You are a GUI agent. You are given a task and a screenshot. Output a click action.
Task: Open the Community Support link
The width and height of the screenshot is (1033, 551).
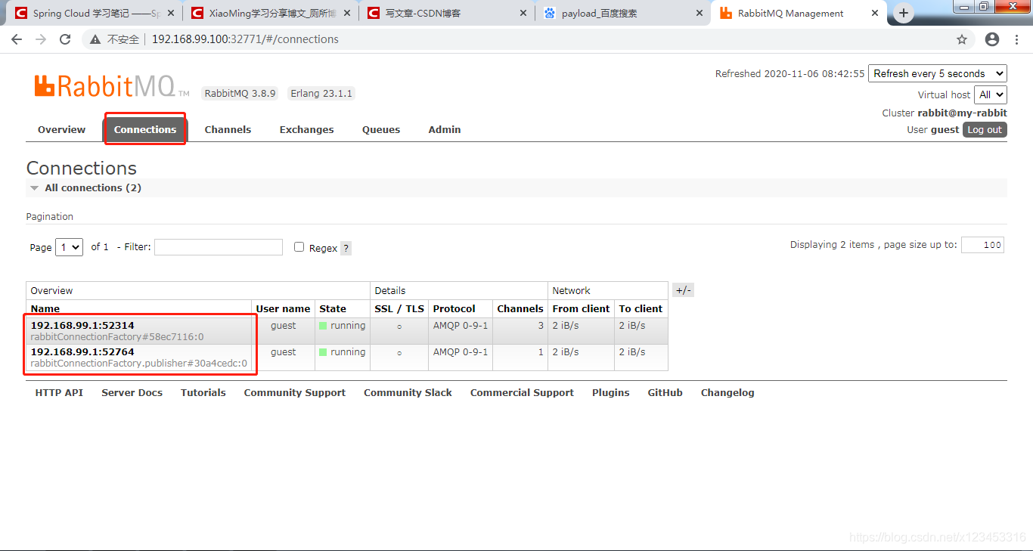click(x=295, y=392)
